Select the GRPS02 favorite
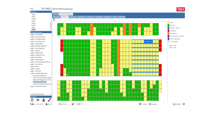 coord(33,15)
